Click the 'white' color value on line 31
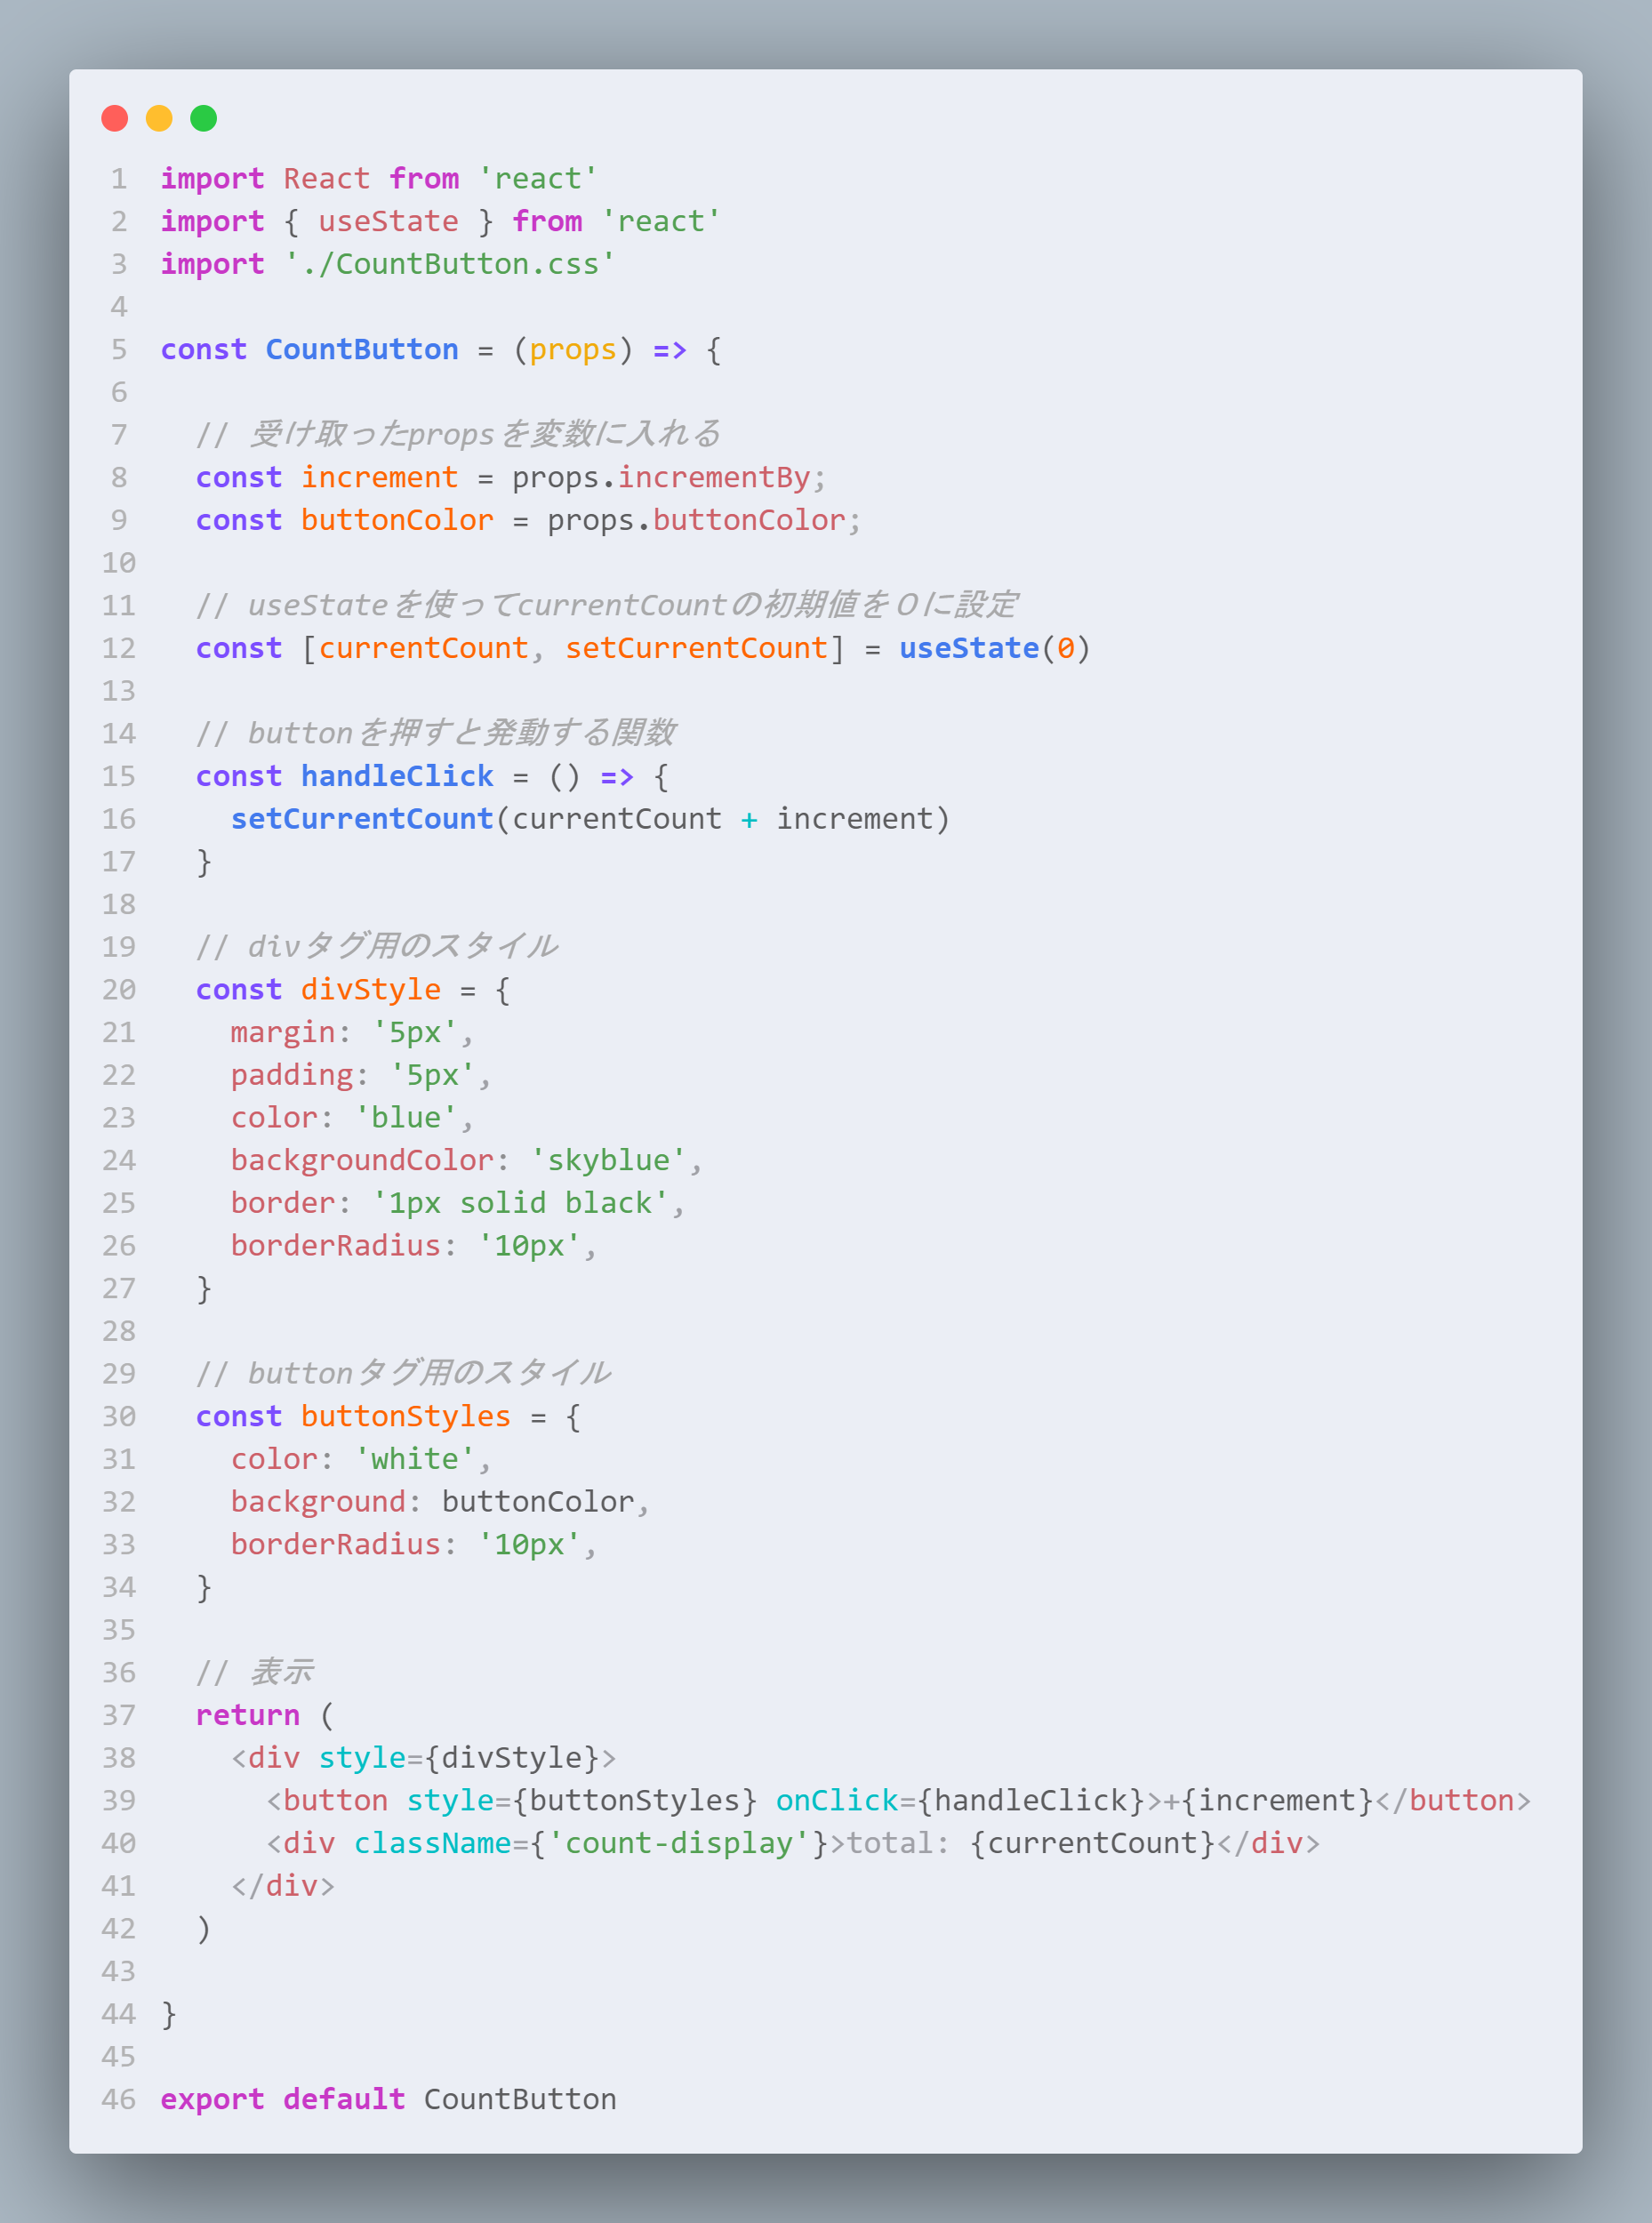Screen dimensions: 1652x2223 [x=415, y=1459]
